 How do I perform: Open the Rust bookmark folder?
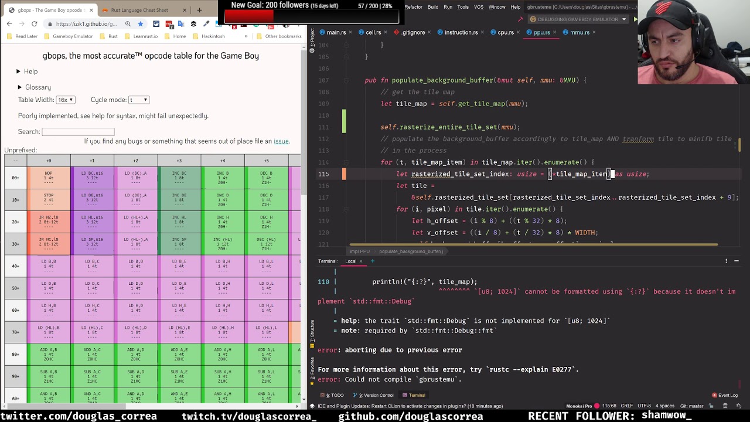pyautogui.click(x=108, y=36)
